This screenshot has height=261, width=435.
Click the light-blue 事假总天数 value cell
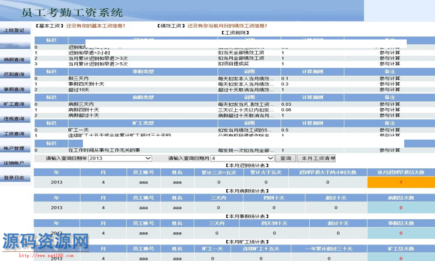click(401, 233)
